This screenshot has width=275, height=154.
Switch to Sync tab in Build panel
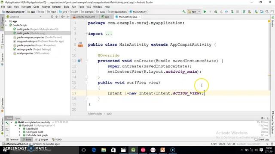pos(18,118)
